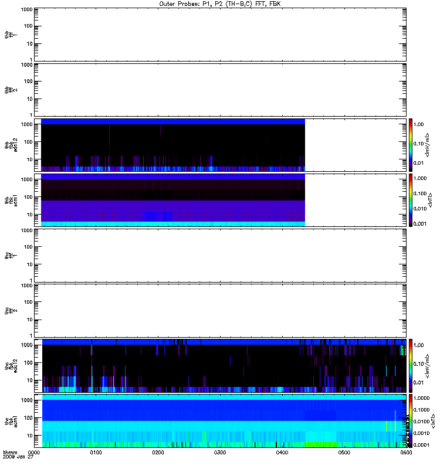
Task: Click the 'thc fbk edc12' y-axis title
Action: pyautogui.click(x=11, y=365)
